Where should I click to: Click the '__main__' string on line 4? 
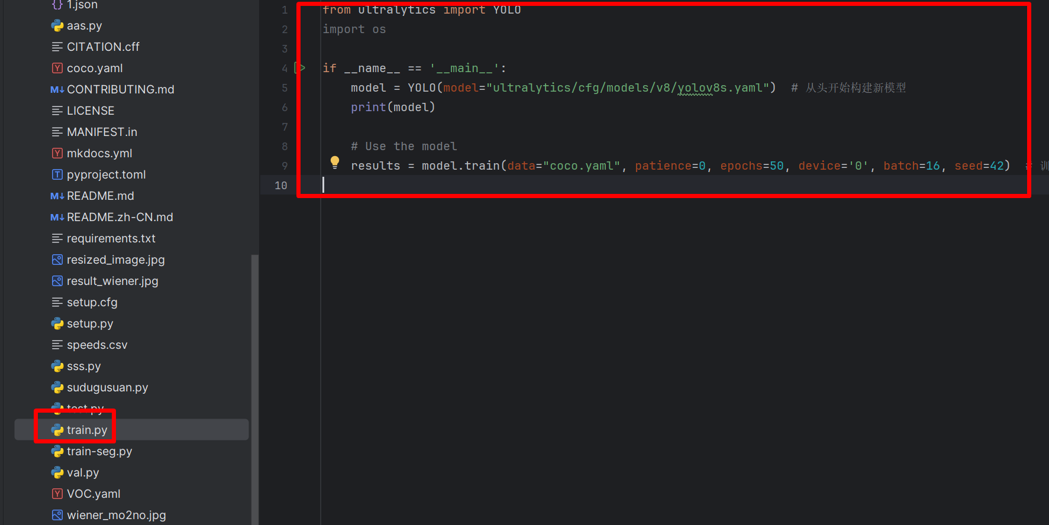[464, 68]
